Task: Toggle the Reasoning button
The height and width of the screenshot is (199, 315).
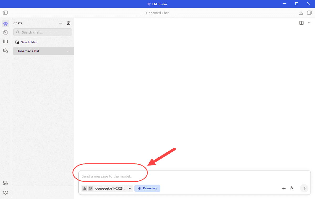Action: (x=147, y=188)
